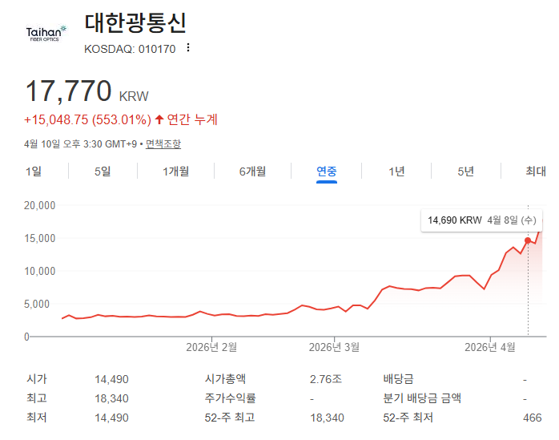This screenshot has height=440, width=559.
Task: Click the 주가수익률 label
Action: (231, 398)
